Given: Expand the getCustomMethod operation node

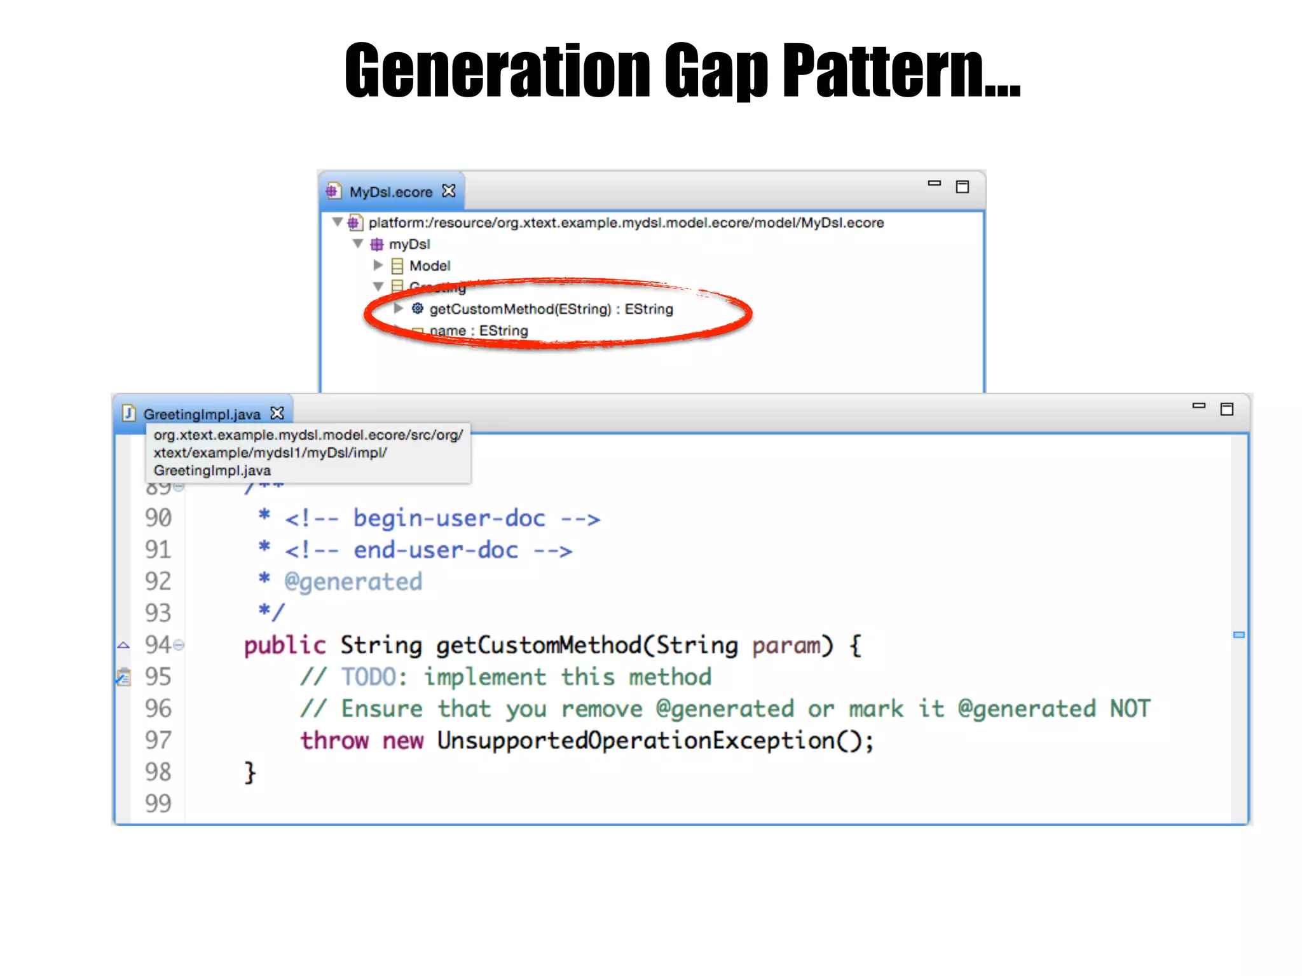Looking at the screenshot, I should click(x=399, y=308).
